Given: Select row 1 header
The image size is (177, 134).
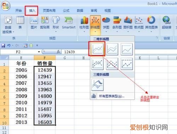Looking at the screenshot, I should 4,63.
